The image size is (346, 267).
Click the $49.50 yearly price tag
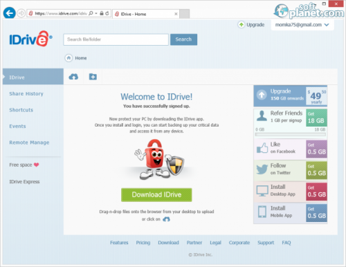[x=316, y=96]
